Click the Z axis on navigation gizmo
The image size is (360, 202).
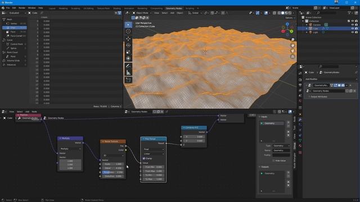tap(287, 24)
